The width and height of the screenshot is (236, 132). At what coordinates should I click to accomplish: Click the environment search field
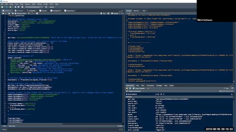coord(226,91)
